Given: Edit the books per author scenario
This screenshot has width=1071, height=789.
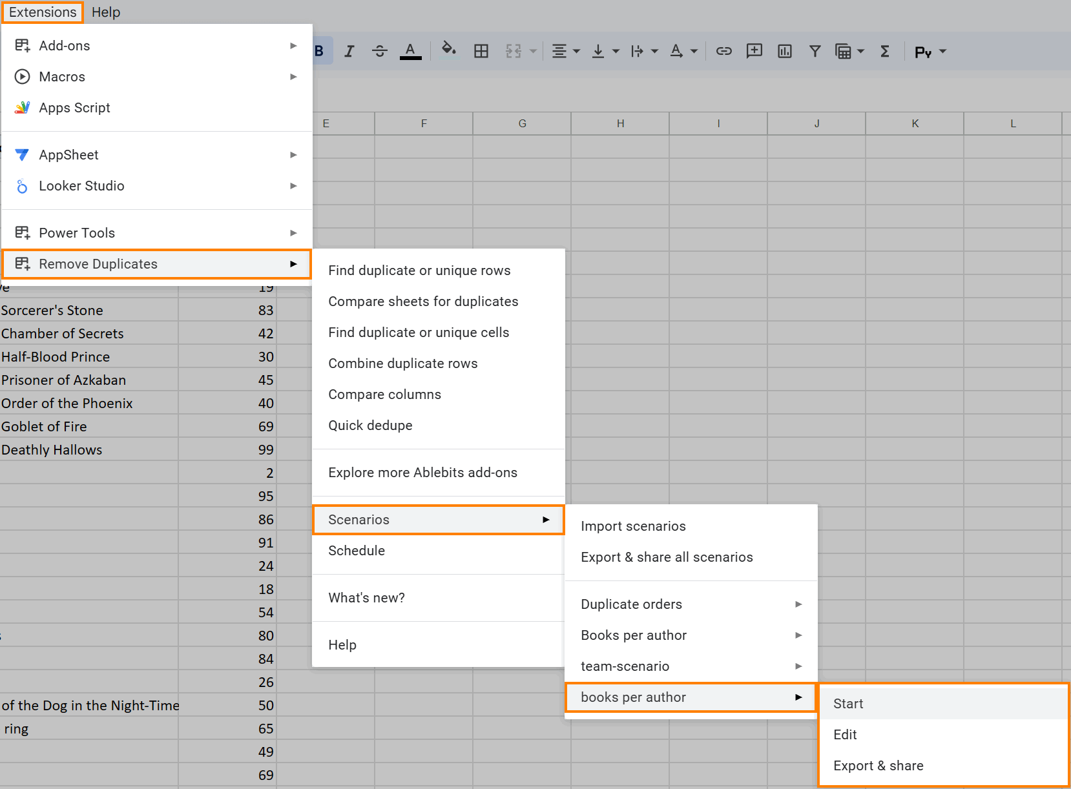Looking at the screenshot, I should pos(944,735).
